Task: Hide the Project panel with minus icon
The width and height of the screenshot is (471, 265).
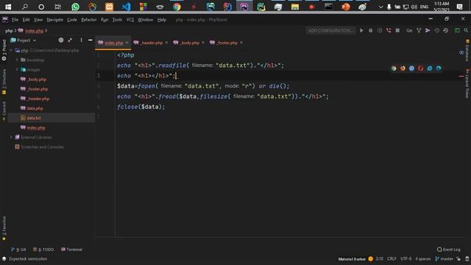Action: [x=90, y=40]
